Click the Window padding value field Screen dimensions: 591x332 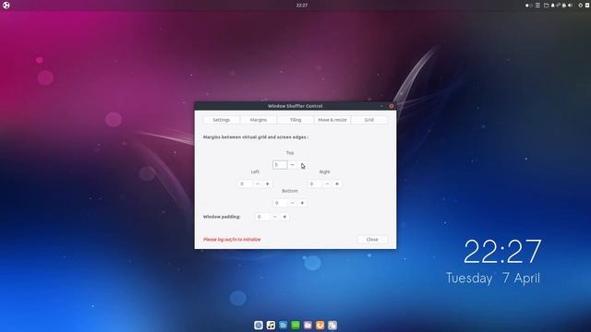[262, 217]
